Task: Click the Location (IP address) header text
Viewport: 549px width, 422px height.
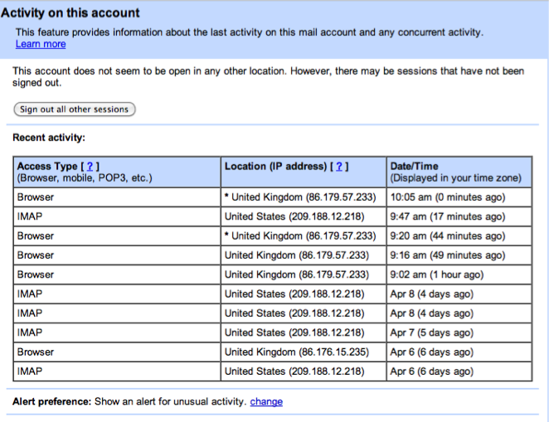Action: click(x=276, y=167)
